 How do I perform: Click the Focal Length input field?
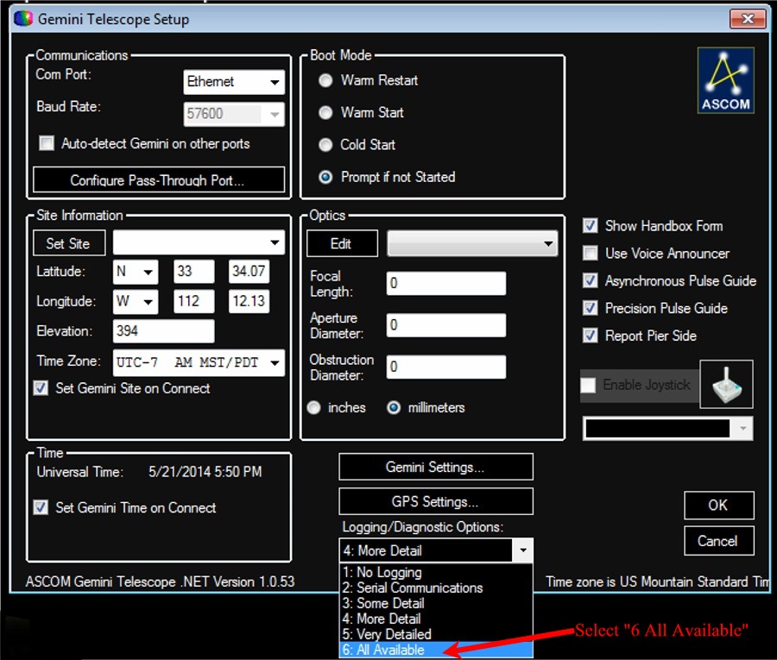[x=446, y=283]
